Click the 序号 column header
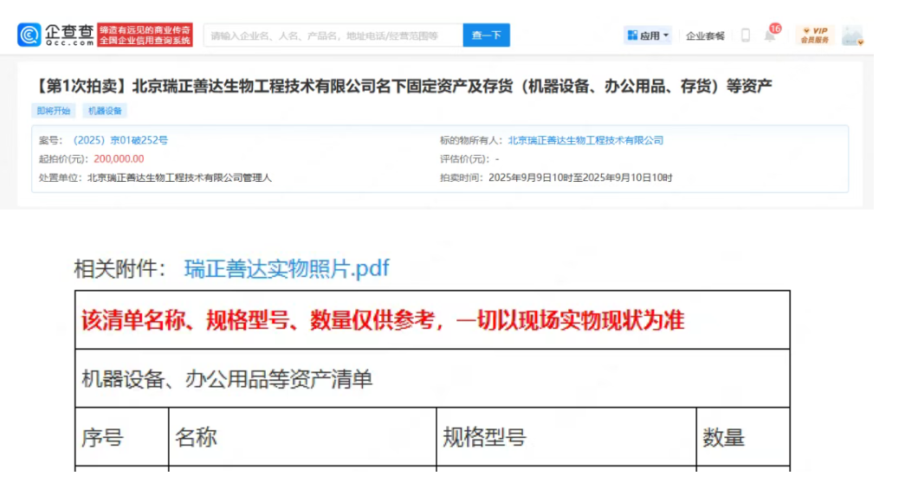 [x=122, y=437]
